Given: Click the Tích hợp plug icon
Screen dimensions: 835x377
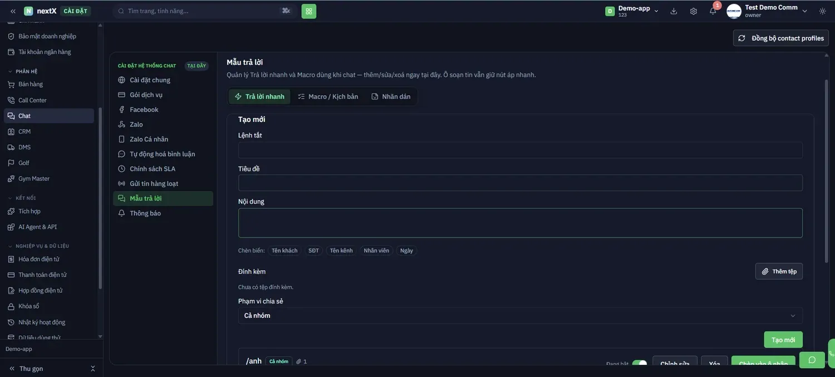Looking at the screenshot, I should click(x=11, y=211).
